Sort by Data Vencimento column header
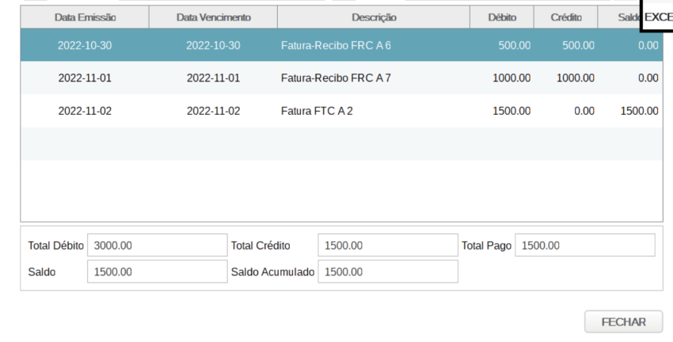 click(213, 17)
